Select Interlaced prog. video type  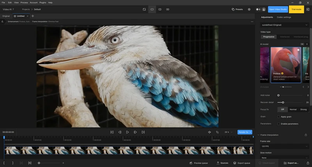tap(301, 37)
